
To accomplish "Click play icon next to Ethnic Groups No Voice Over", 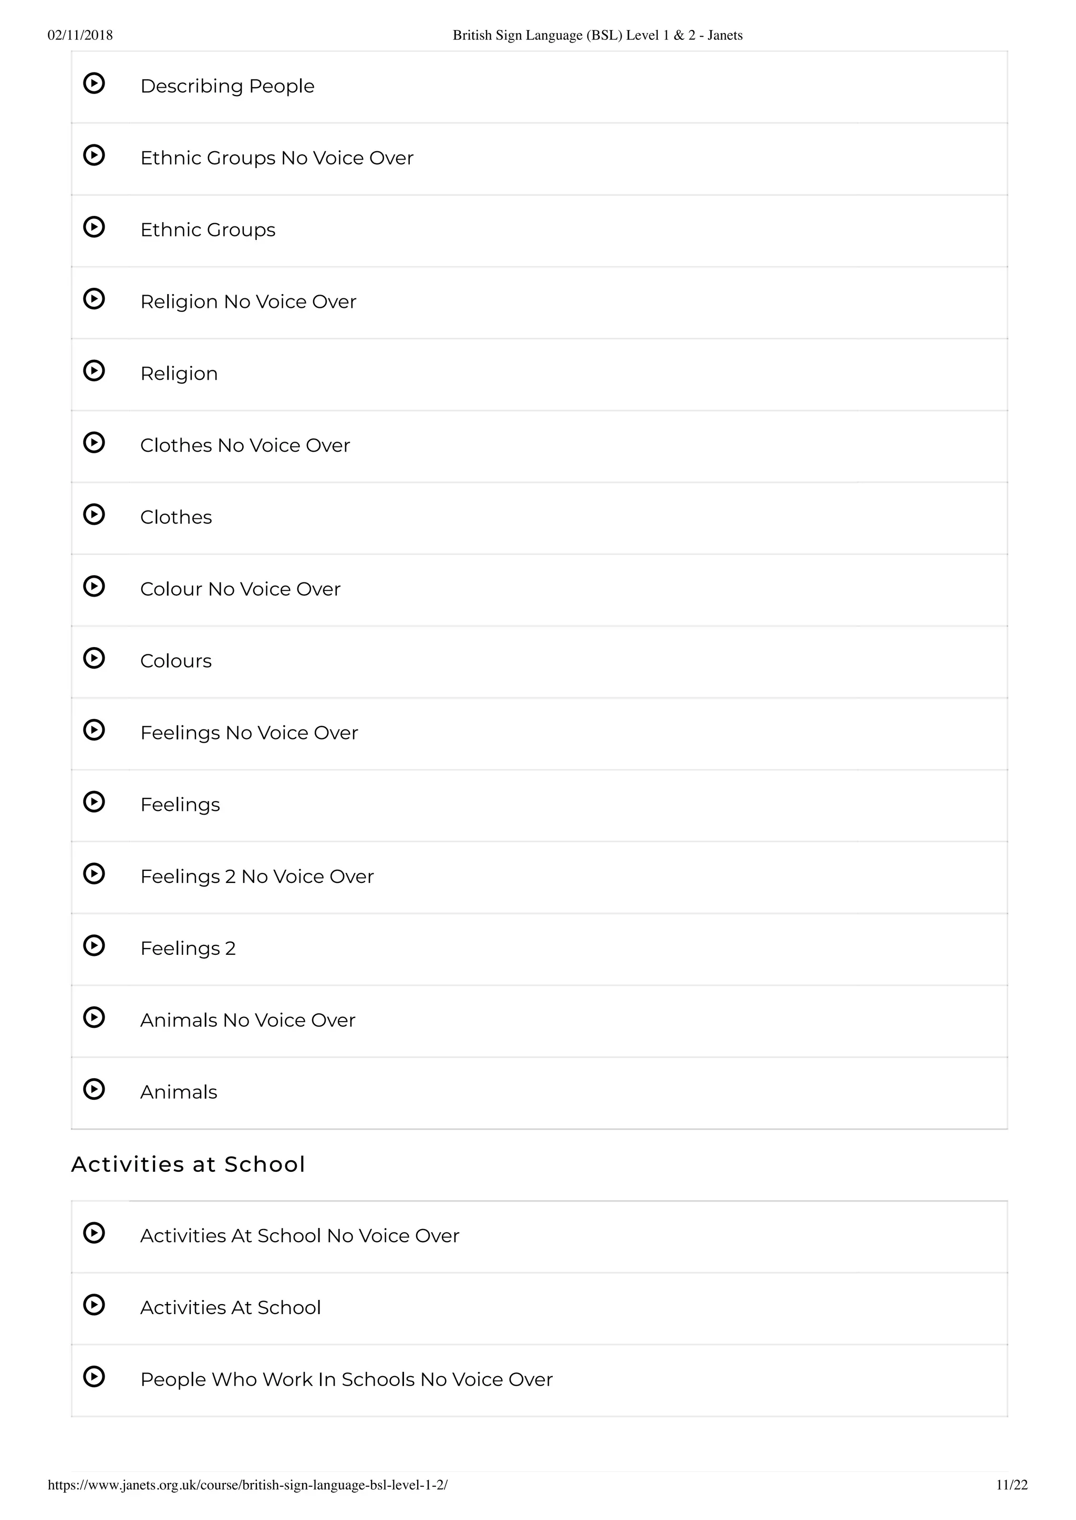I will [x=94, y=155].
